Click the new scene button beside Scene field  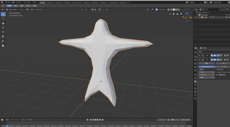tap(205, 2)
